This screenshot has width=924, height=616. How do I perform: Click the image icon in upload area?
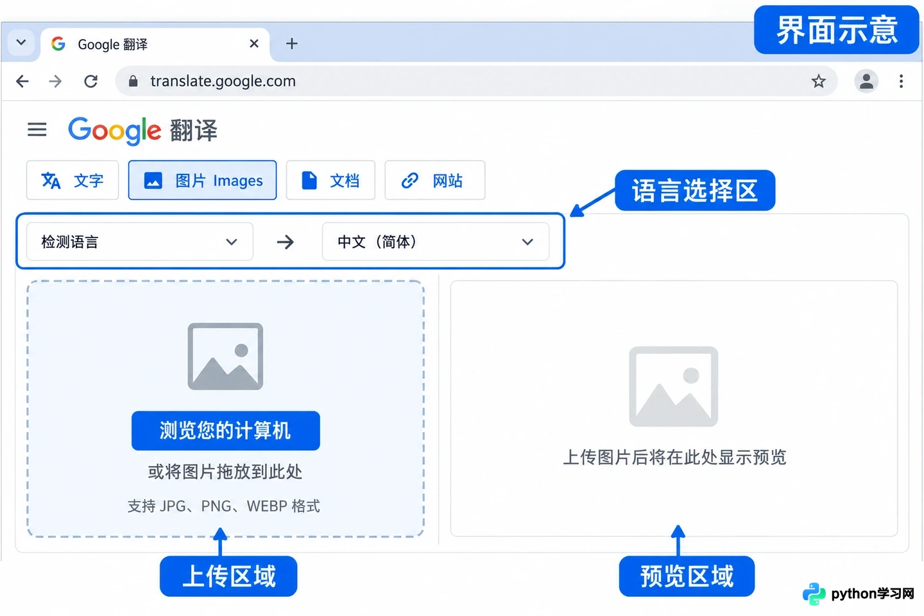click(225, 356)
